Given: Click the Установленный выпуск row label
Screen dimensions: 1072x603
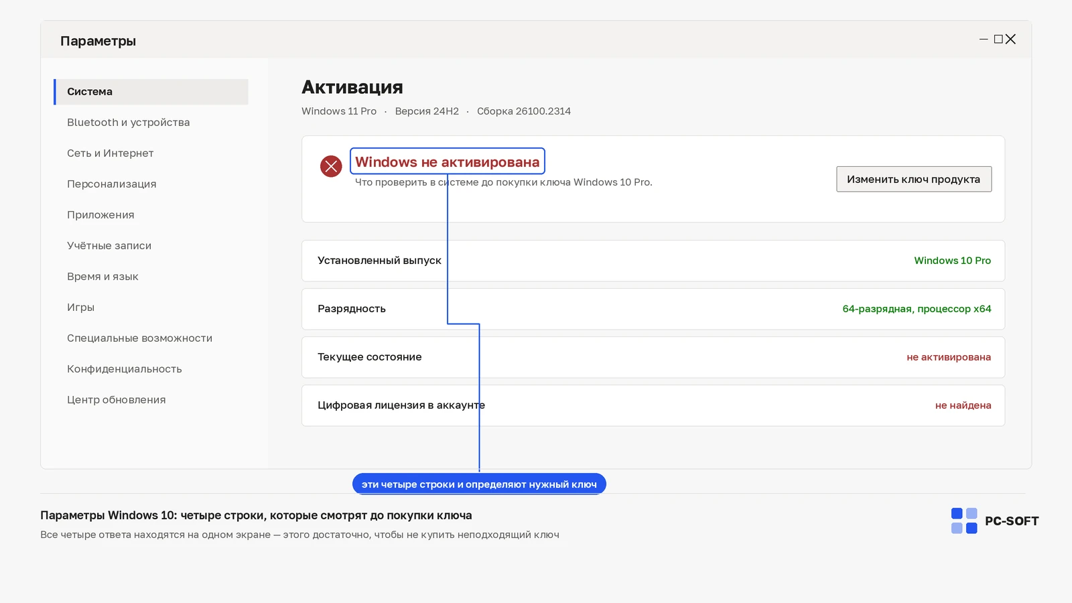Looking at the screenshot, I should pyautogui.click(x=379, y=261).
